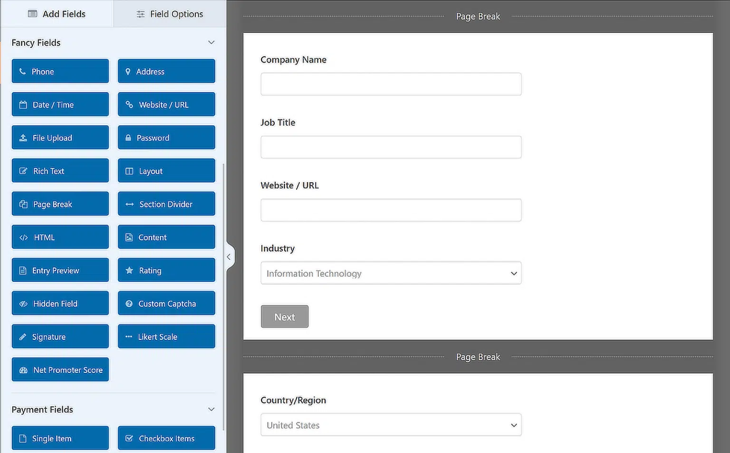Click the Next button on the form
The image size is (730, 453).
[284, 316]
